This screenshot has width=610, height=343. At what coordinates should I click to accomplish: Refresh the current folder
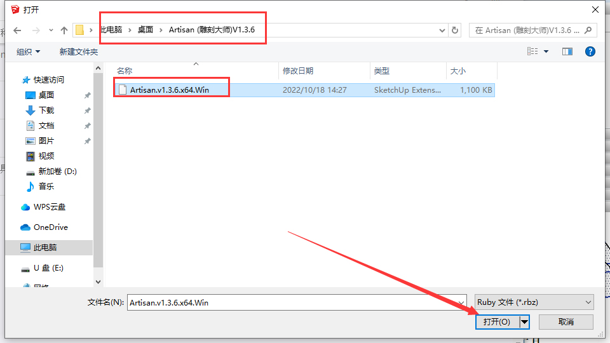[x=455, y=30]
